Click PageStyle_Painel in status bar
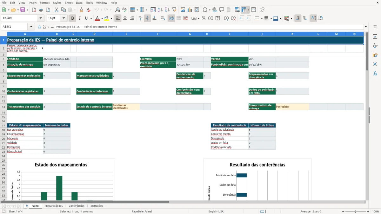This screenshot has width=381, height=214. pos(142,211)
